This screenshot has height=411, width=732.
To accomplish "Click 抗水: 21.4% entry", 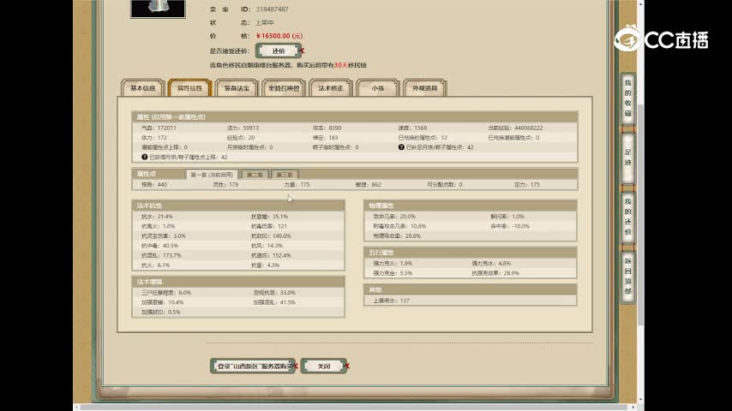I will coord(157,217).
